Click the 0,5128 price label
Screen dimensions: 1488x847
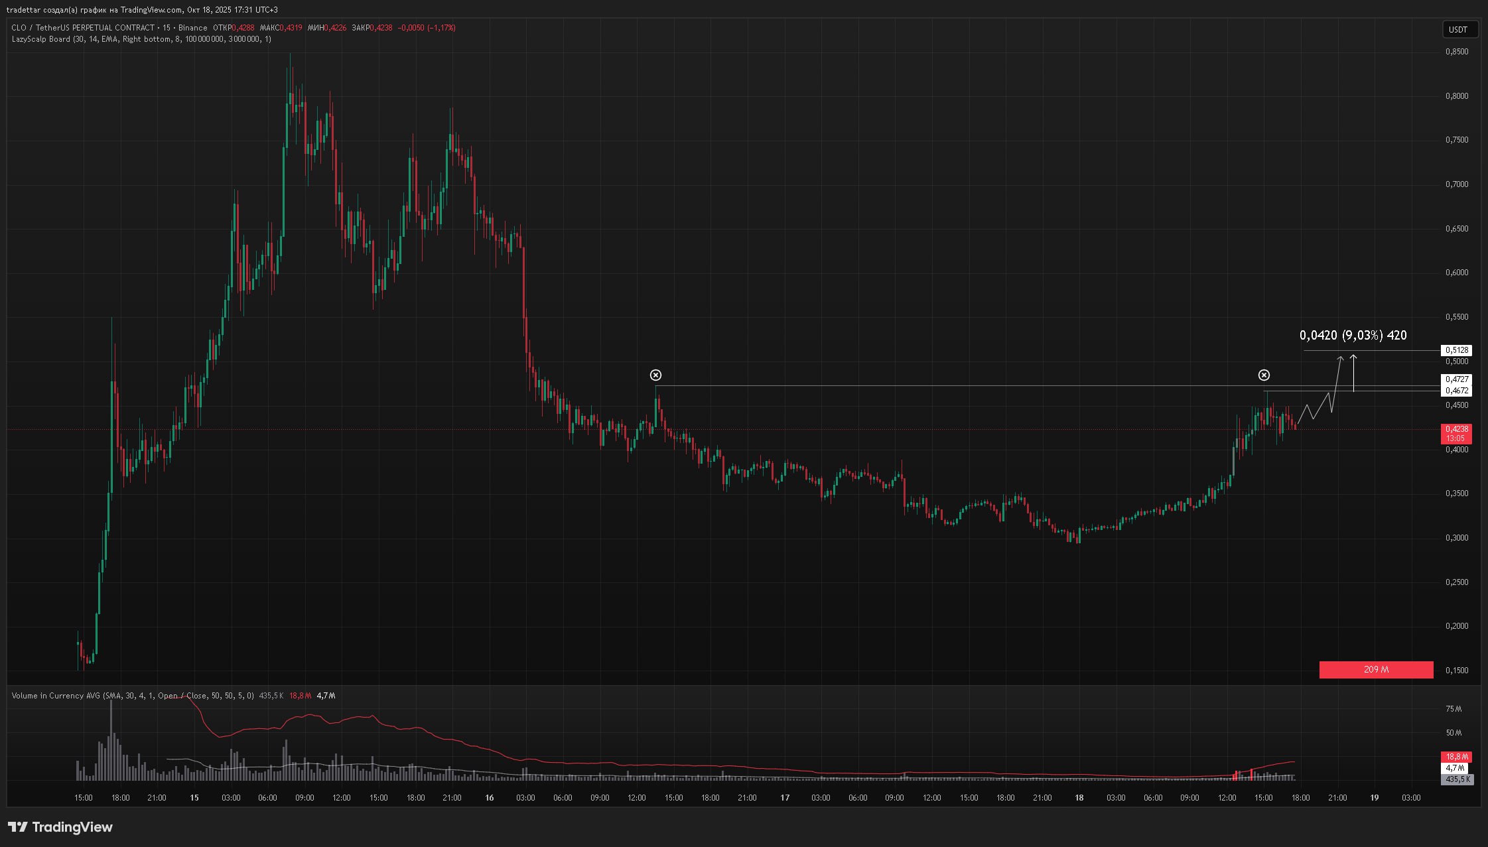[1457, 350]
